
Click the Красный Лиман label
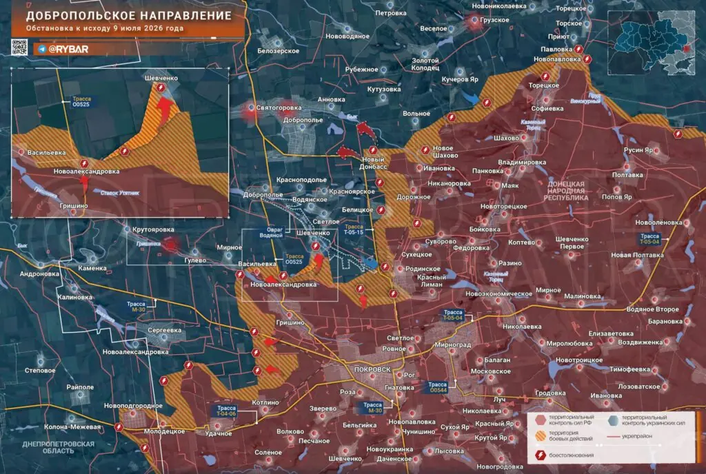pos(432,280)
